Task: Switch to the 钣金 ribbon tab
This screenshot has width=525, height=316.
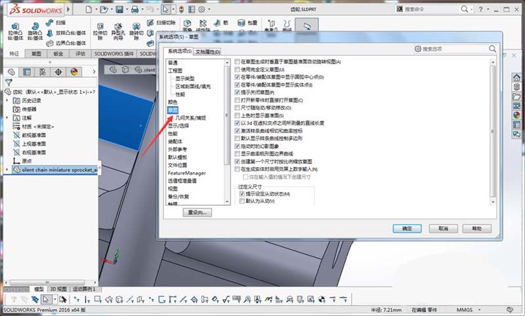Action: click(x=58, y=54)
